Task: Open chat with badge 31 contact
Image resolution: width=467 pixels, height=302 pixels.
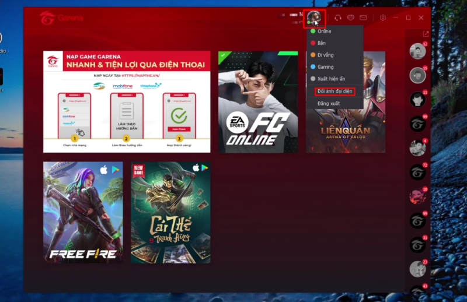Action: point(417,245)
